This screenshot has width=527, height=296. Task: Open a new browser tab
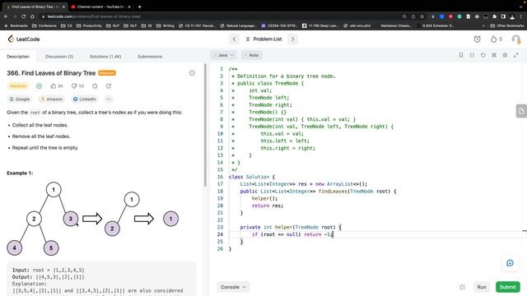click(x=139, y=7)
